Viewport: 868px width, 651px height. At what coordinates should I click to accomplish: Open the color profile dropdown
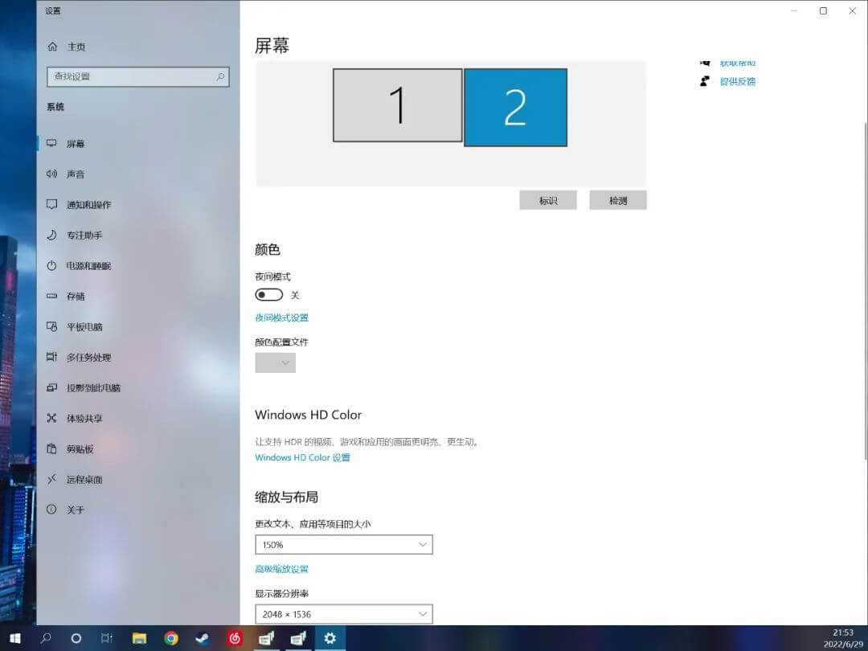click(x=275, y=362)
